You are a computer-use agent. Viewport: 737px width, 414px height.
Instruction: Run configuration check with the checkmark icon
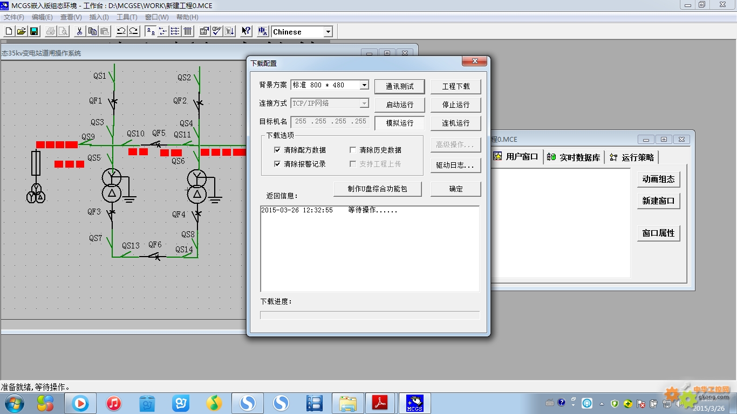pos(217,31)
